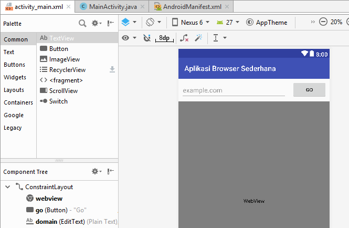Viewport: 349px width, 228px height.
Task: Change the preview orientation icon
Action: (x=150, y=22)
